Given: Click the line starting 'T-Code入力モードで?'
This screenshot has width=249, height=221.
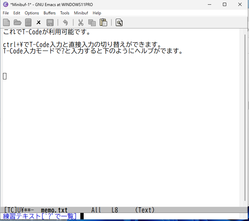Looking at the screenshot, I should (x=93, y=51).
